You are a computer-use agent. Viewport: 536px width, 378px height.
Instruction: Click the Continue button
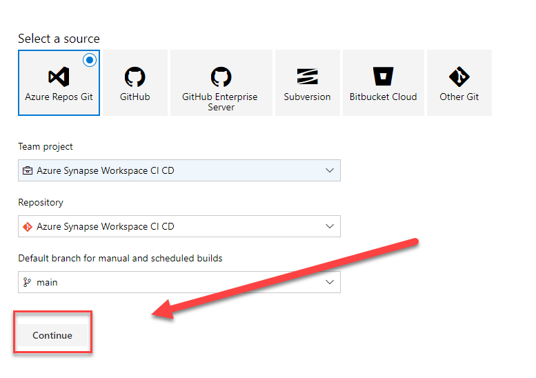point(52,335)
